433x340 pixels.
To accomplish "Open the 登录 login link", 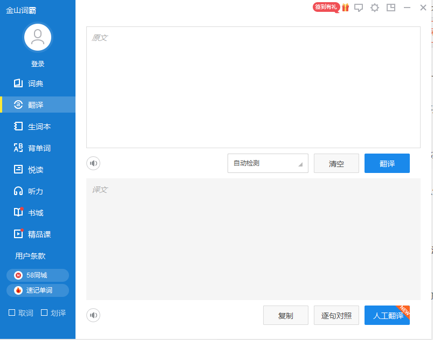I will tap(38, 64).
